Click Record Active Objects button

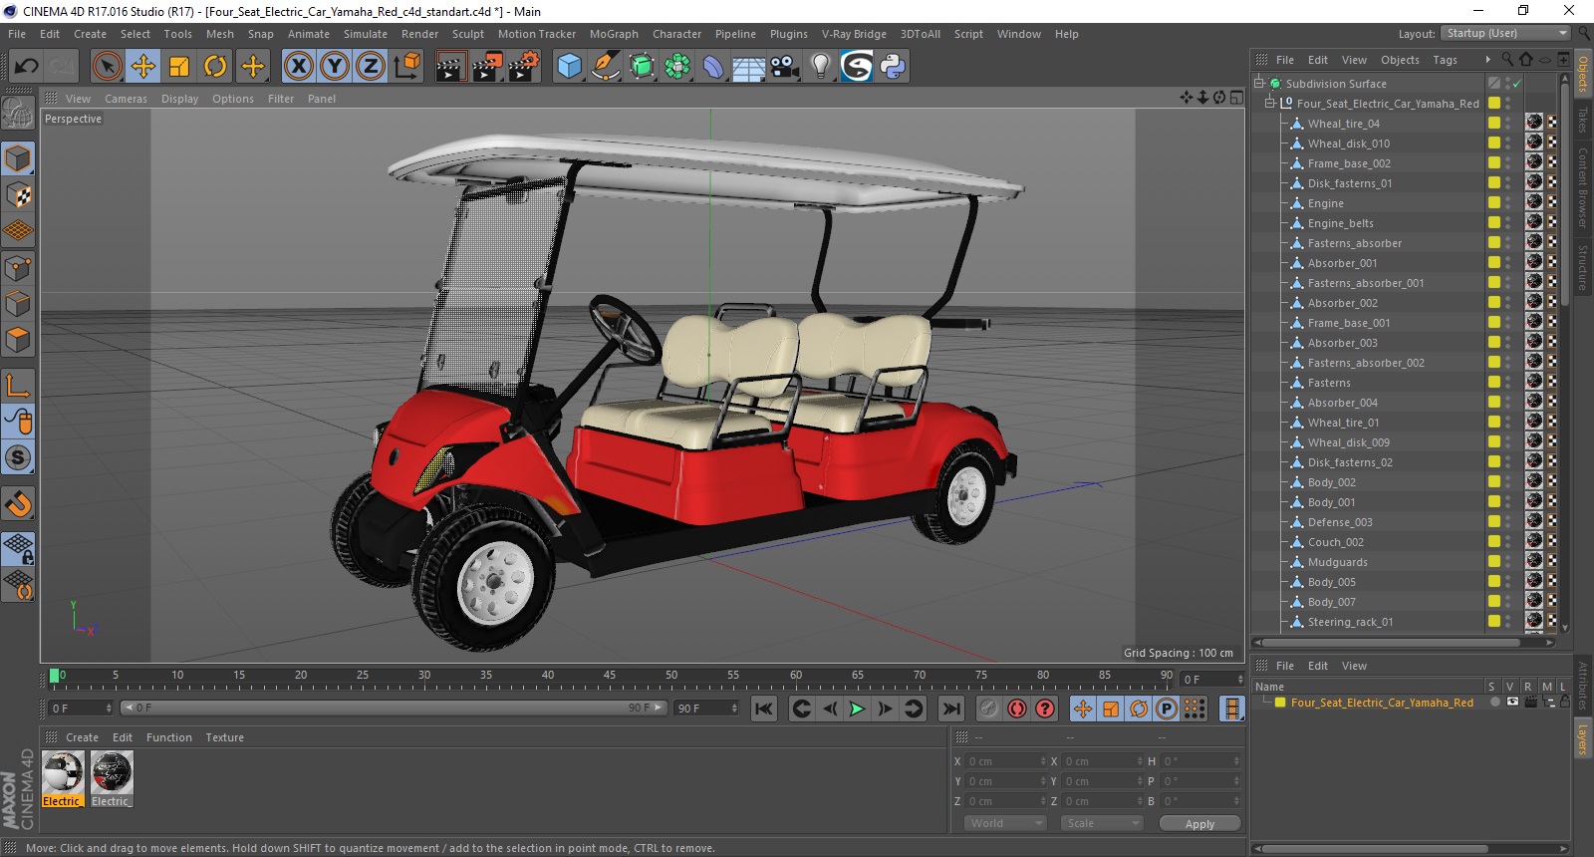[x=988, y=709]
